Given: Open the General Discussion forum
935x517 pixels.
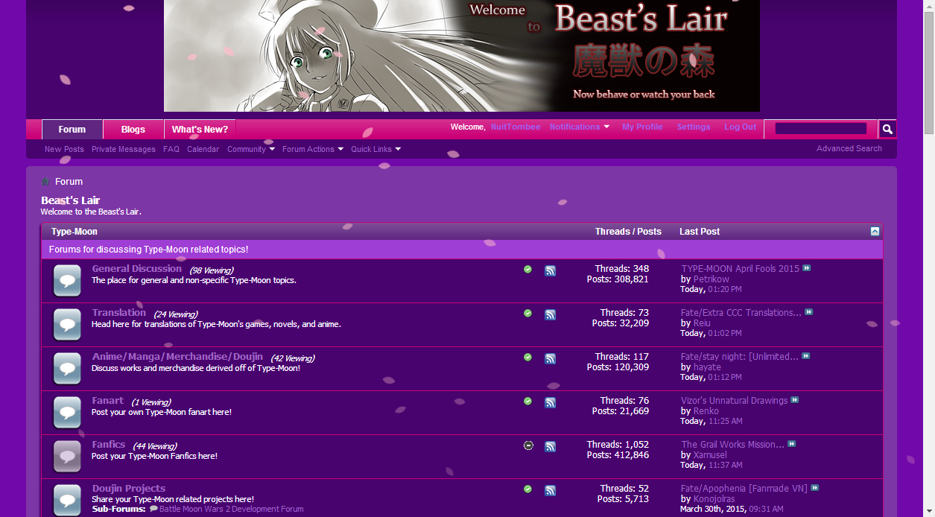Looking at the screenshot, I should coord(137,268).
